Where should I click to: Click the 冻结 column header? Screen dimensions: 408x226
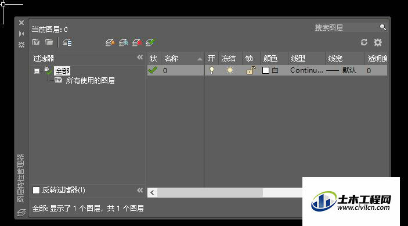coord(230,58)
